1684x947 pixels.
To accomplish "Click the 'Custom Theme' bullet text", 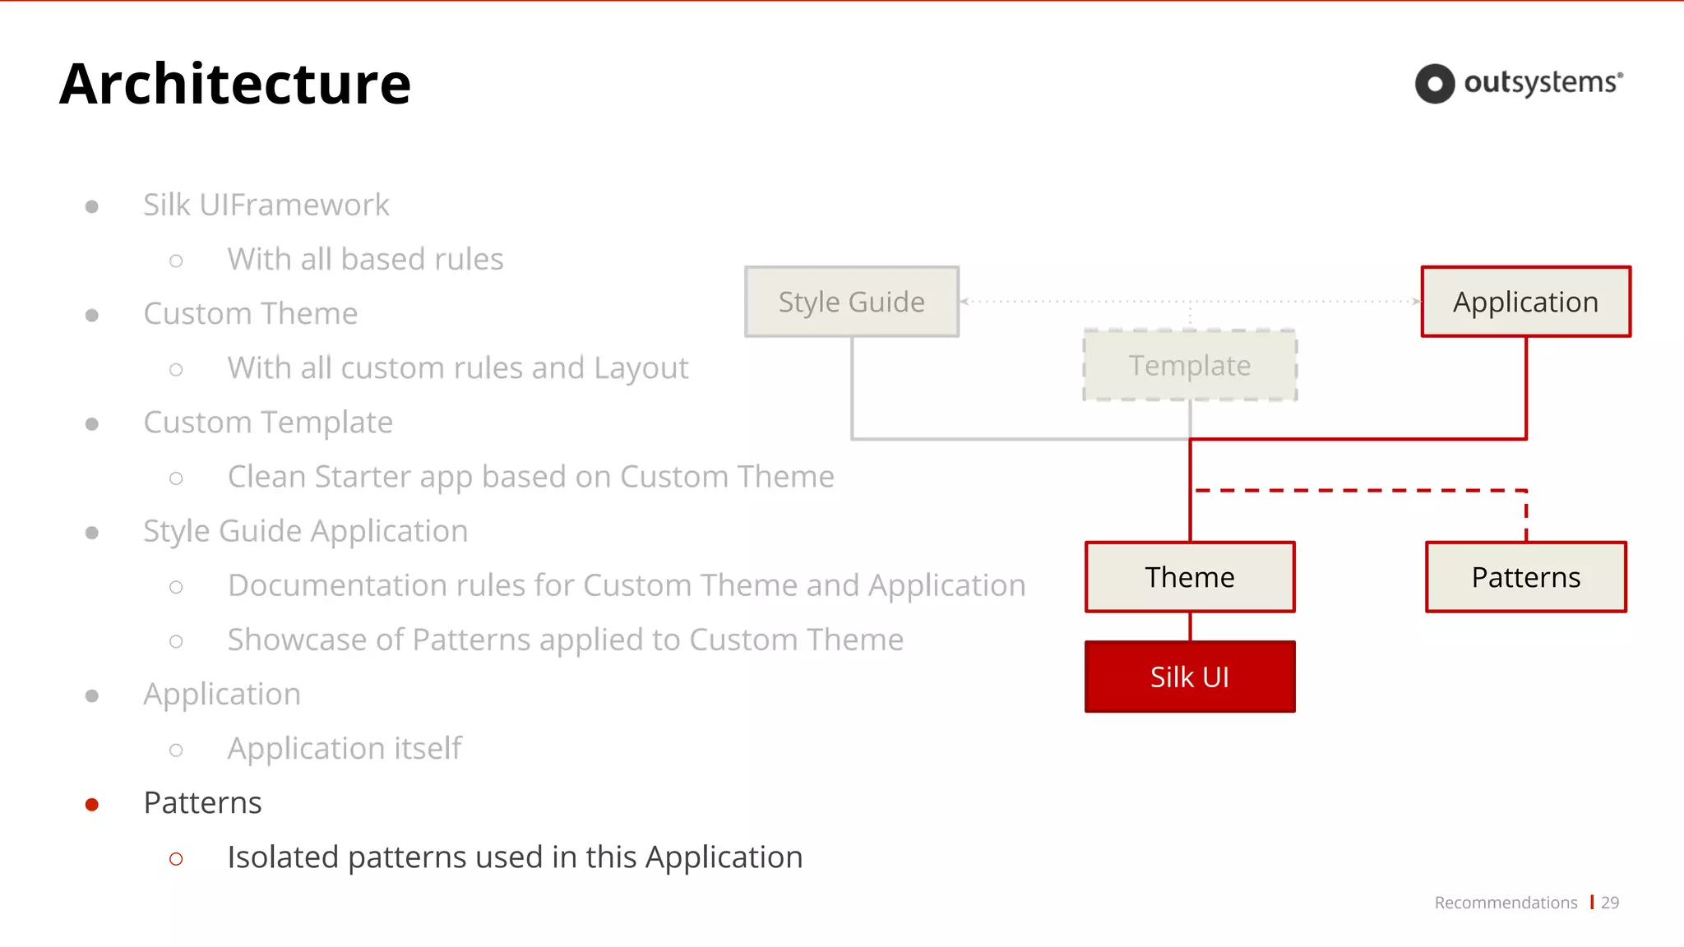I will (251, 313).
